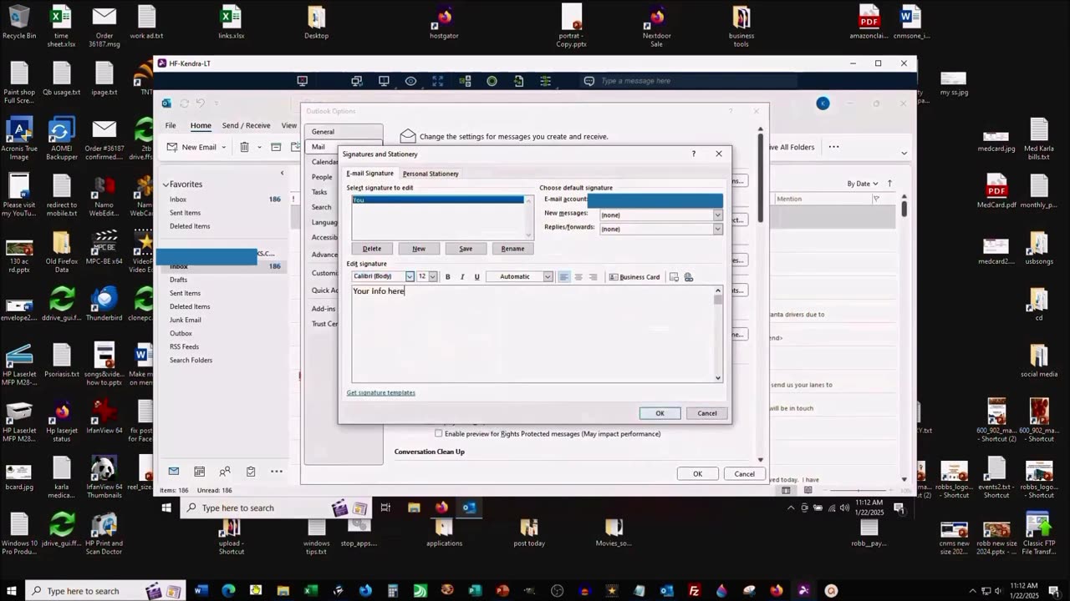Open FileZilla from the outer taskbar

click(694, 591)
